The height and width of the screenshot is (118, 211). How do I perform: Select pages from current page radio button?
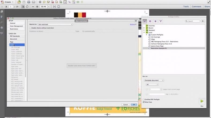click(147, 89)
